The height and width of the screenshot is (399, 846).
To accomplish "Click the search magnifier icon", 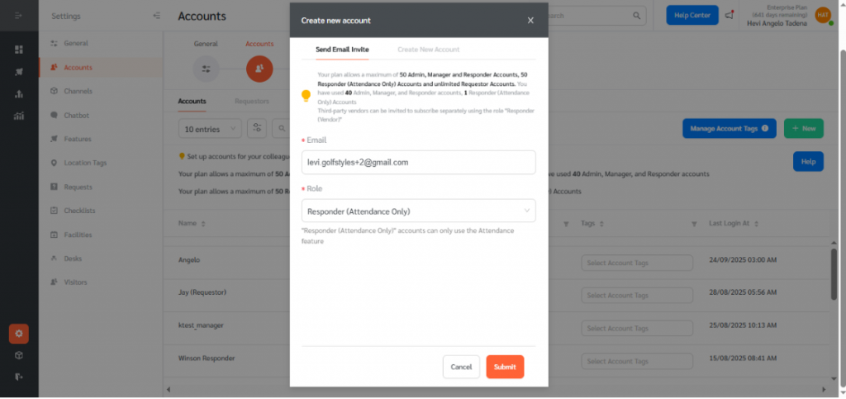I will pos(636,16).
